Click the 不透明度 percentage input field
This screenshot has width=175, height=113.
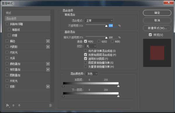[113, 26]
